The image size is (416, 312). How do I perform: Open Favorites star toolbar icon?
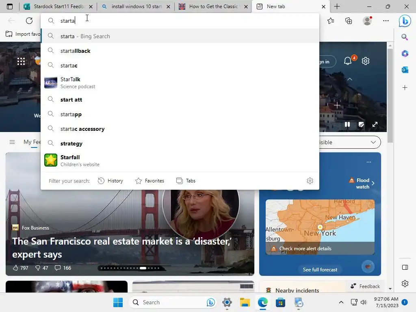(331, 21)
